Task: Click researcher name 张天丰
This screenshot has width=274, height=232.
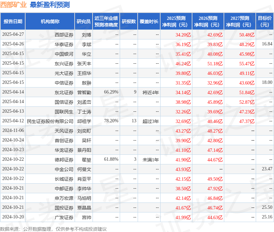Action: 84,64
